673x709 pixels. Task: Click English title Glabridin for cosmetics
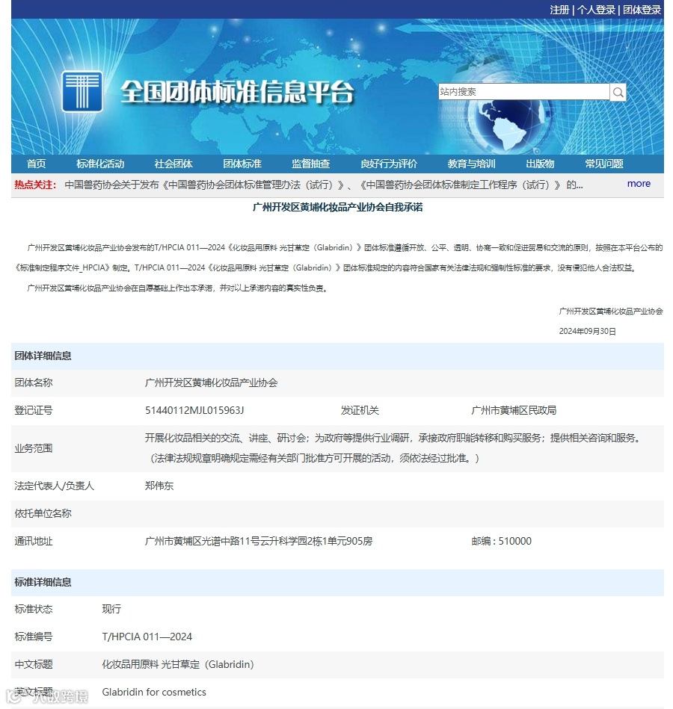[x=154, y=692]
